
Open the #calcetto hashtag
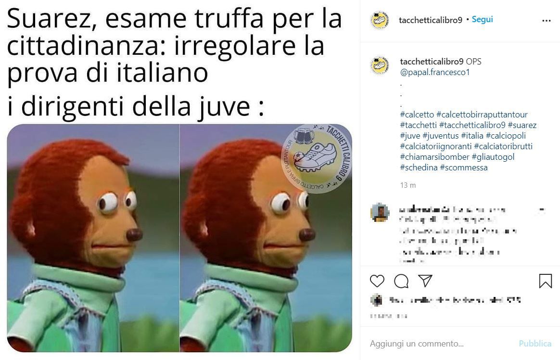[x=417, y=115]
